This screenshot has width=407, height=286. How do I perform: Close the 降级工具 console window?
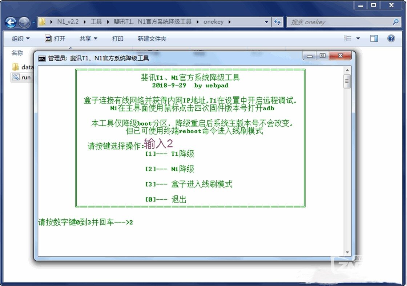pyautogui.click(x=340, y=56)
